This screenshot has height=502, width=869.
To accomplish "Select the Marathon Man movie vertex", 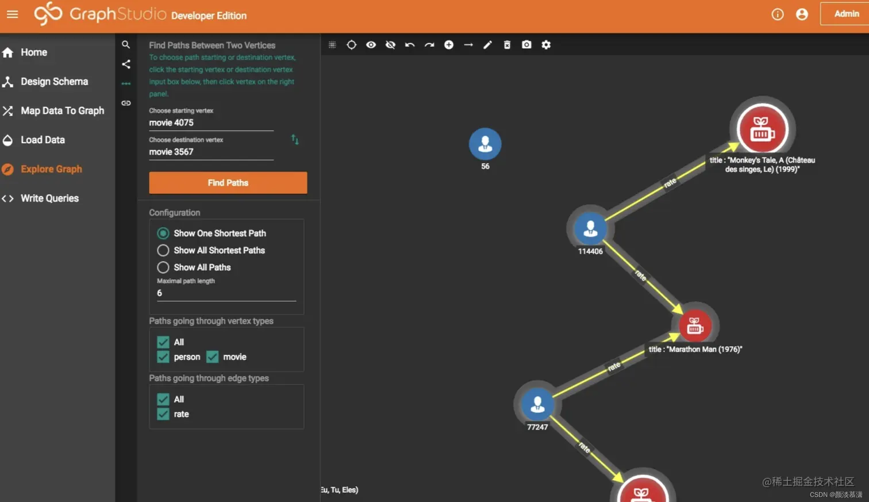I will [695, 326].
